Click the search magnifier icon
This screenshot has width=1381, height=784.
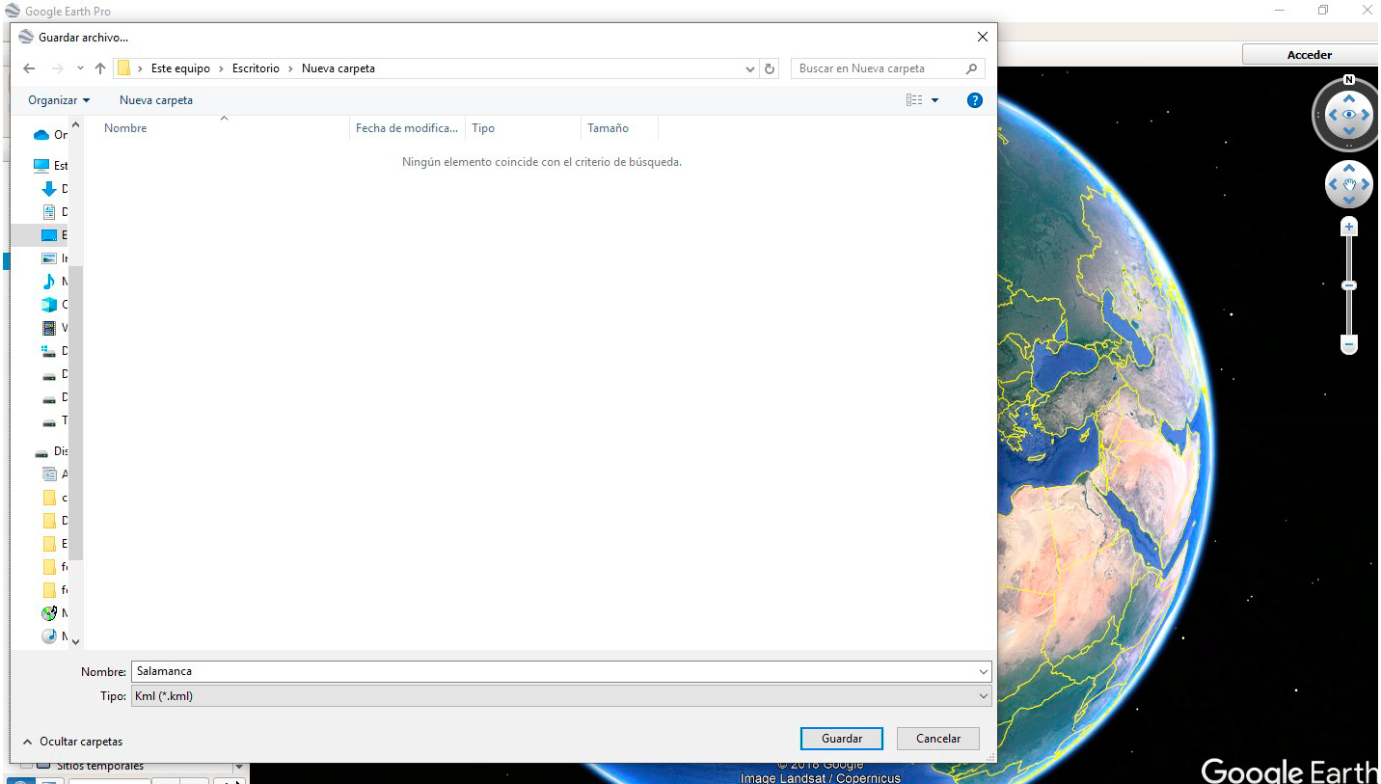[972, 68]
